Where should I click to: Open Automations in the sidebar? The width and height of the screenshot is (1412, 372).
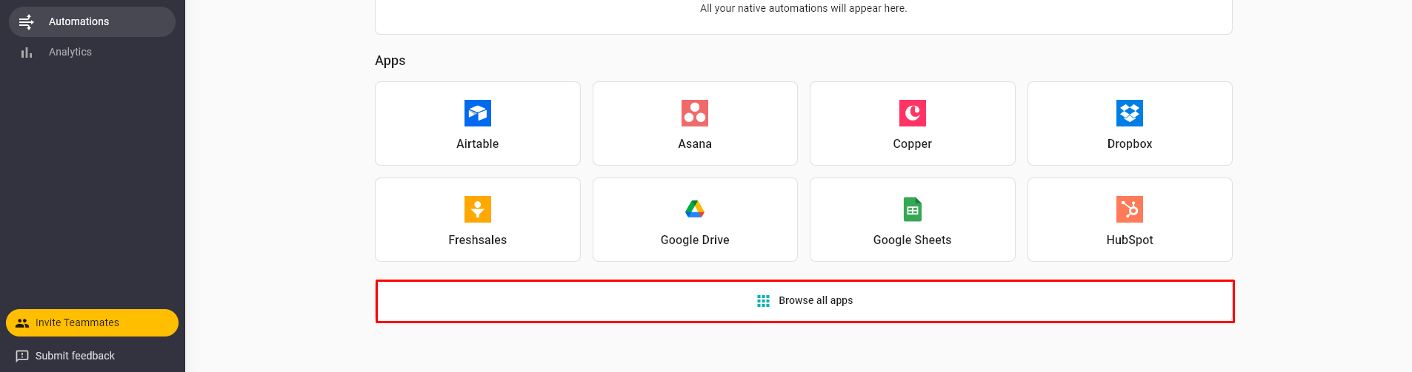[92, 22]
